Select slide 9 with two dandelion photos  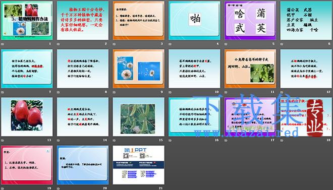(x=138, y=69)
